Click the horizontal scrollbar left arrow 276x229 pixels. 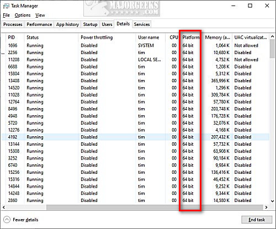point(3,207)
